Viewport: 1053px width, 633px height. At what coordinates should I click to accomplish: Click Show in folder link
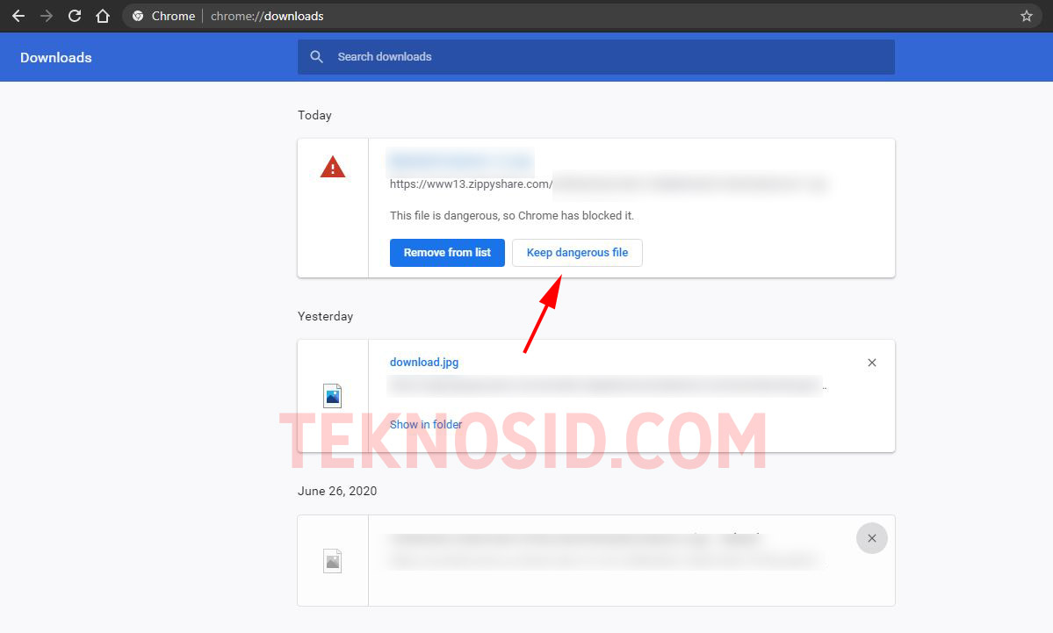[426, 424]
